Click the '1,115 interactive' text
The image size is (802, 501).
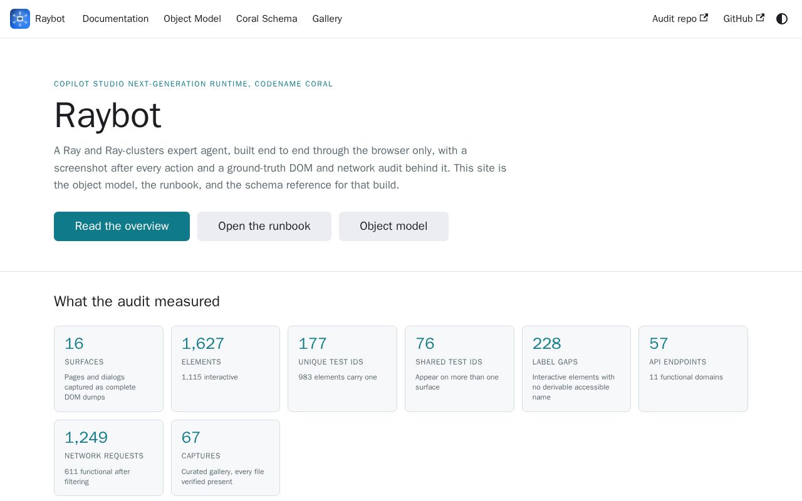[x=210, y=377]
